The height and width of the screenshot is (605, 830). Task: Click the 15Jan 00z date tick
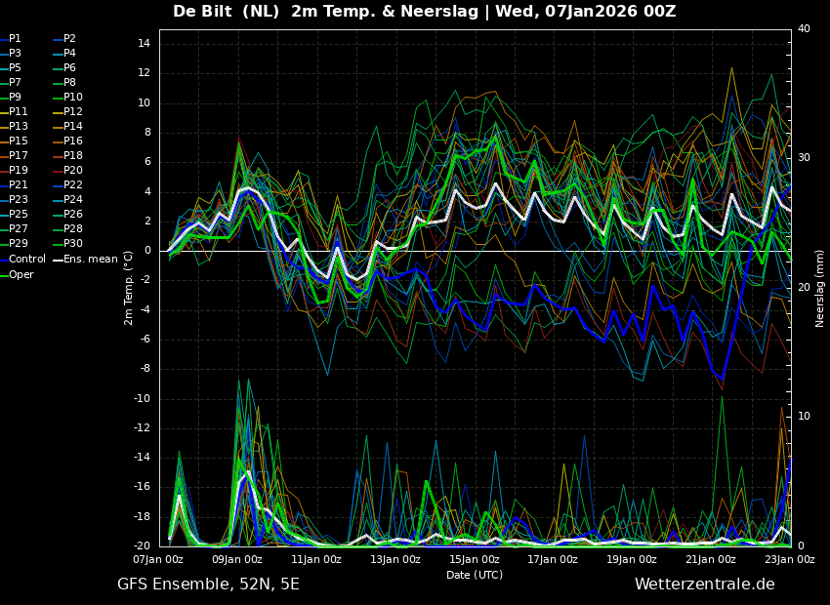click(x=475, y=559)
